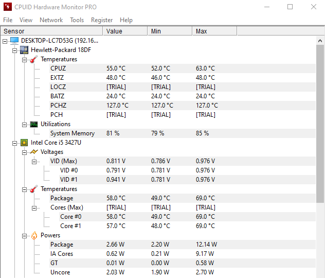Click the Max column header
This screenshot has height=278, width=325.
click(x=215, y=31)
